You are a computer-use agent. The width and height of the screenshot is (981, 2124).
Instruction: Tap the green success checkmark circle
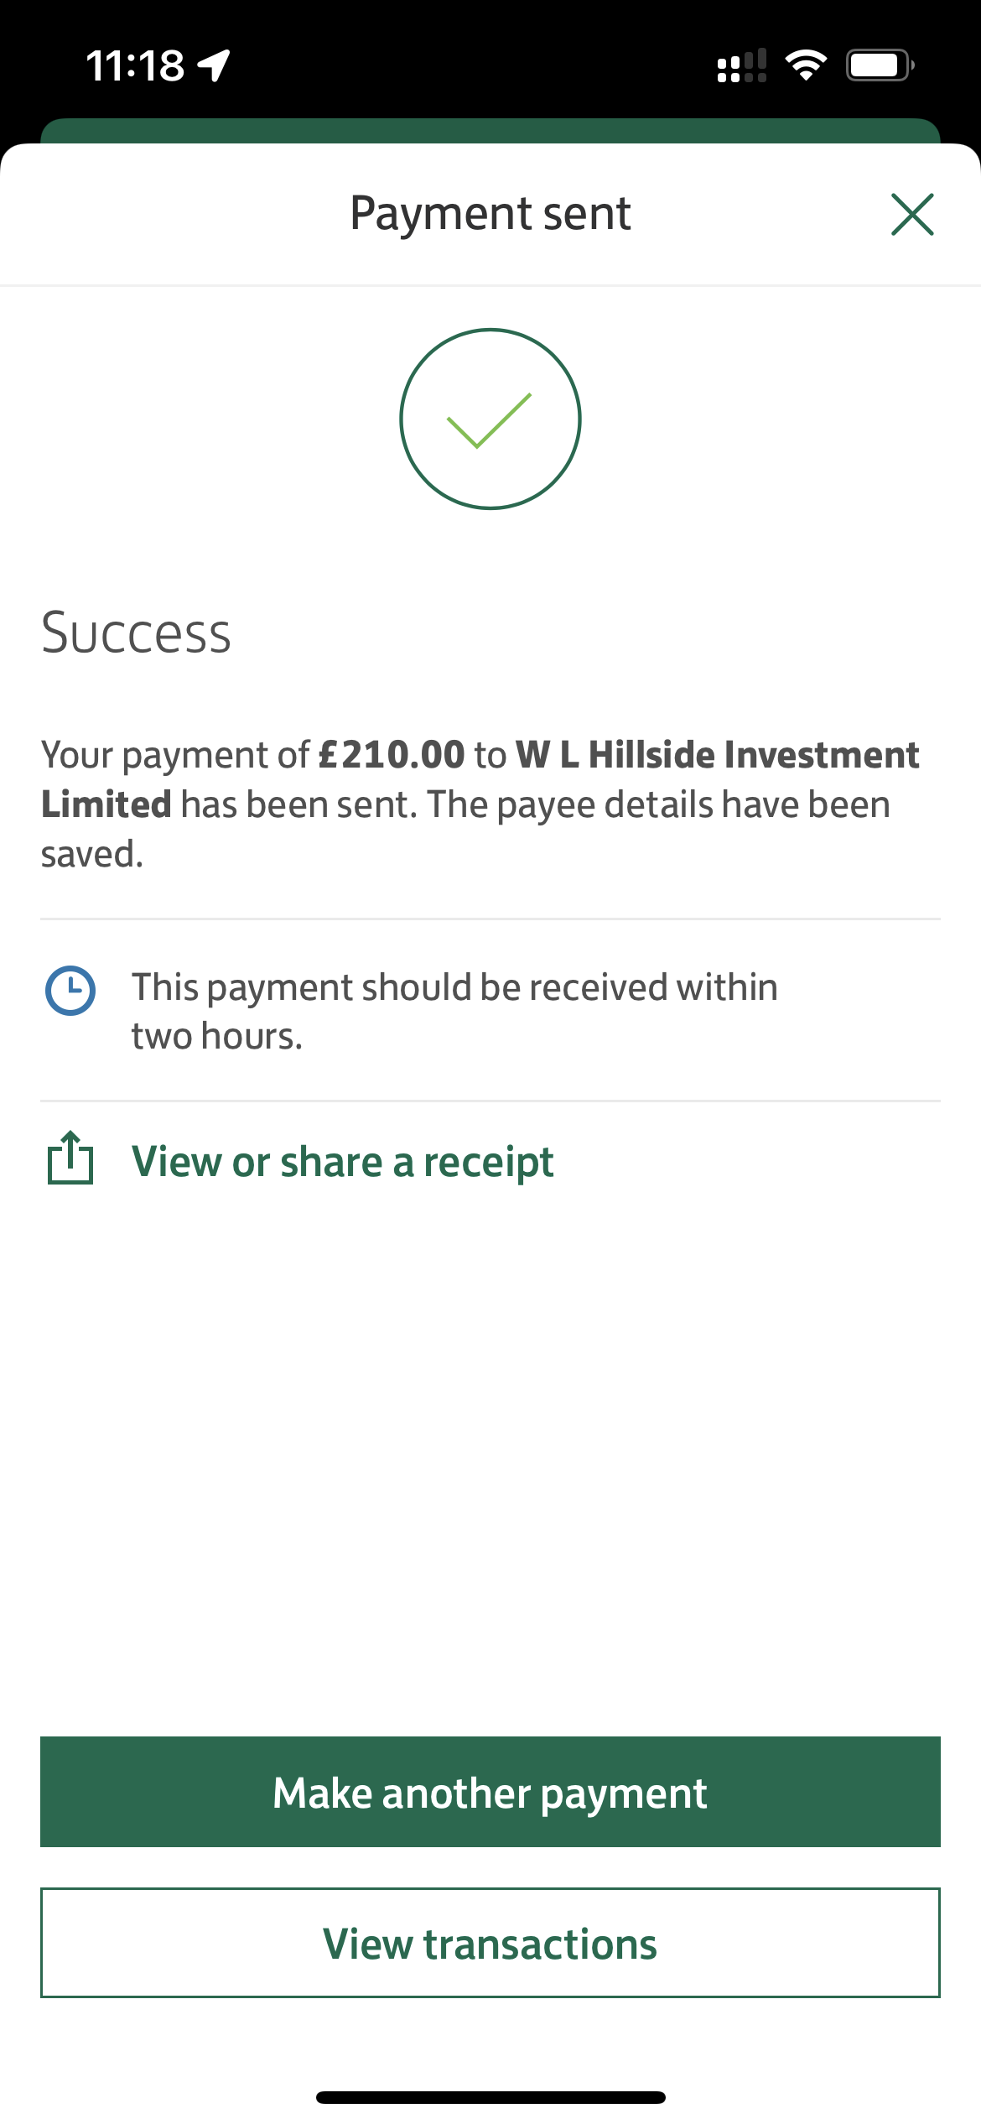click(x=490, y=419)
